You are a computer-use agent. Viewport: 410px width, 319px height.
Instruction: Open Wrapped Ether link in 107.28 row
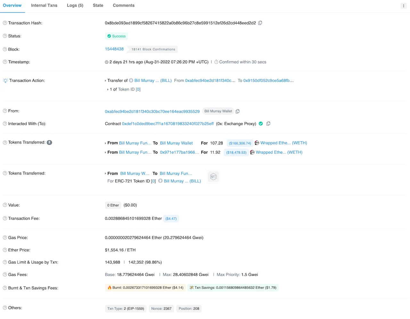point(284,143)
